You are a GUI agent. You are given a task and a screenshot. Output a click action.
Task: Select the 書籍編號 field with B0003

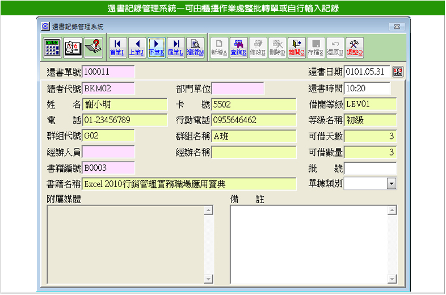pos(108,168)
